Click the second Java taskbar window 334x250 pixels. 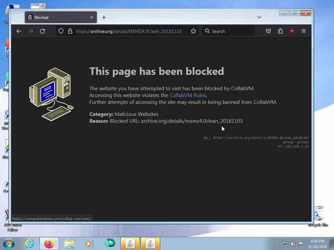(x=150, y=243)
